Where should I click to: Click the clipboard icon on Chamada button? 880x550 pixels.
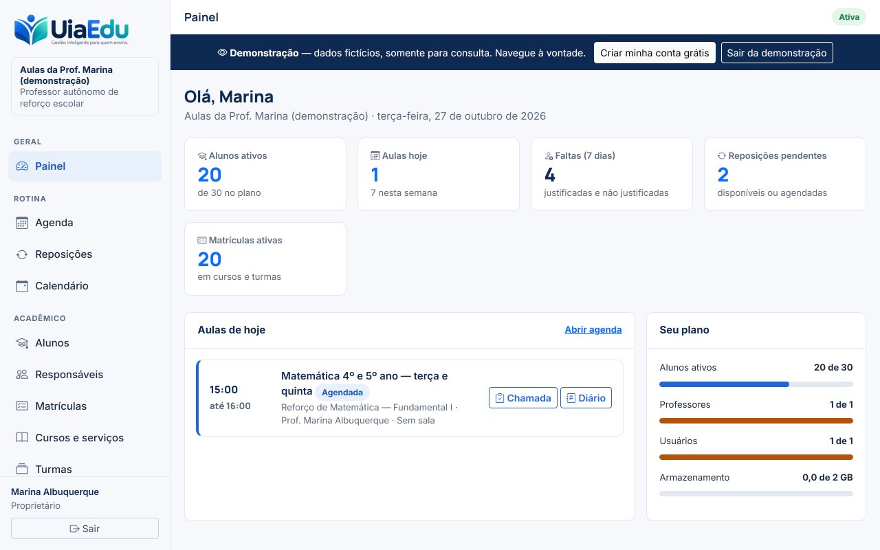[x=500, y=398]
